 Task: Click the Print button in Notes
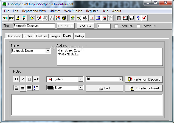click(x=104, y=88)
